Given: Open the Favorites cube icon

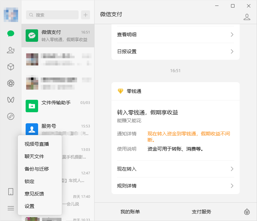Looking at the screenshot, I should pyautogui.click(x=11, y=67).
